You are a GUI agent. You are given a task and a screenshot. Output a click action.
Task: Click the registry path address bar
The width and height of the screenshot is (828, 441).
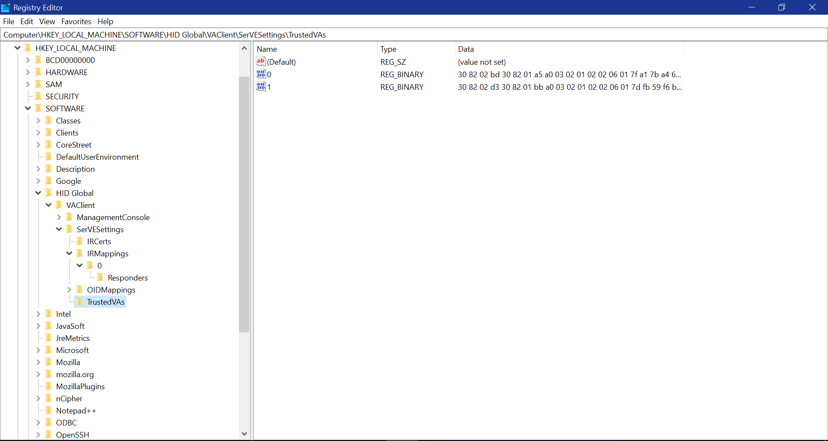414,35
